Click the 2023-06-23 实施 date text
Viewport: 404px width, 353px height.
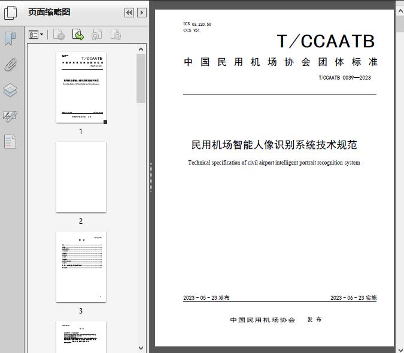coord(354,298)
